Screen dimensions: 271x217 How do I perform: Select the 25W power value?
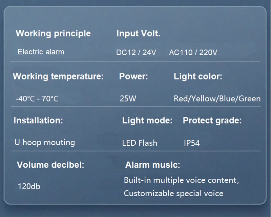[128, 99]
